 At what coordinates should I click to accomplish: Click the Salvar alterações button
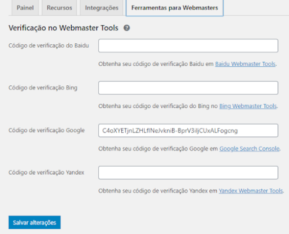click(x=35, y=222)
